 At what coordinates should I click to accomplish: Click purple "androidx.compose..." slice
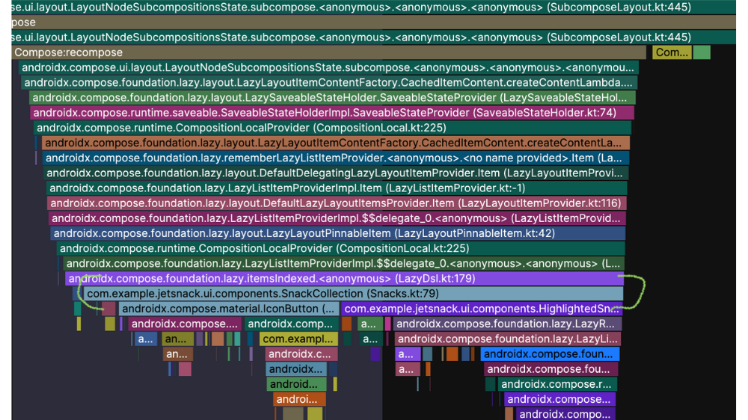coord(560,400)
